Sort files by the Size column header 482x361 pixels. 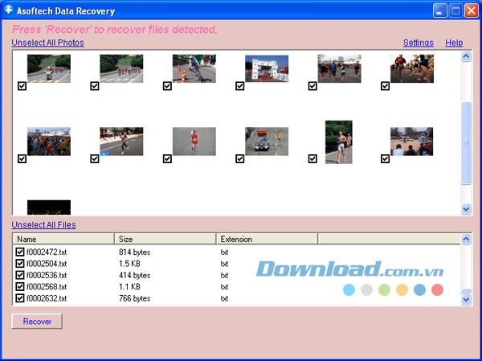(x=165, y=239)
